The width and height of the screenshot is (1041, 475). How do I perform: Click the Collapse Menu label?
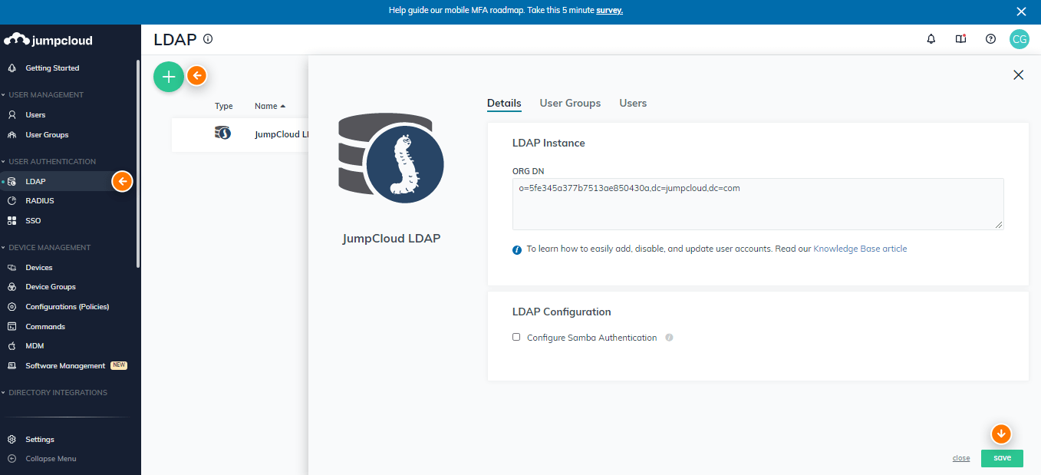(51, 459)
